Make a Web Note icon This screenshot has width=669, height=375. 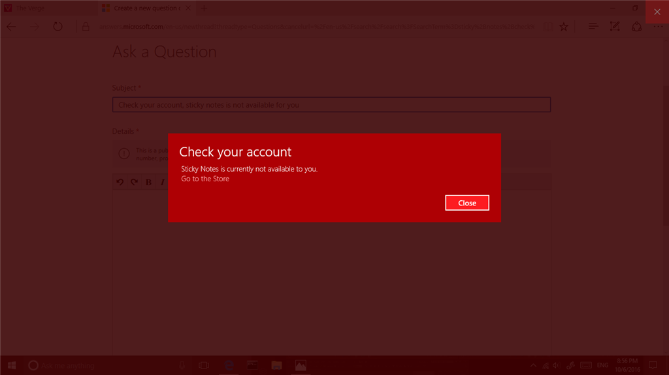[615, 27]
